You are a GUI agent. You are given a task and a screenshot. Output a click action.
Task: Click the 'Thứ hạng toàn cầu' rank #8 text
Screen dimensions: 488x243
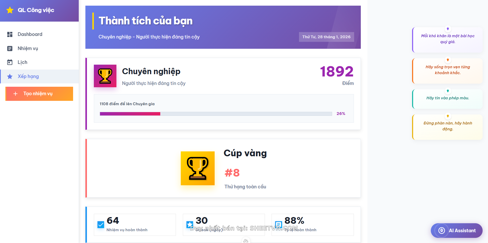[245, 187]
